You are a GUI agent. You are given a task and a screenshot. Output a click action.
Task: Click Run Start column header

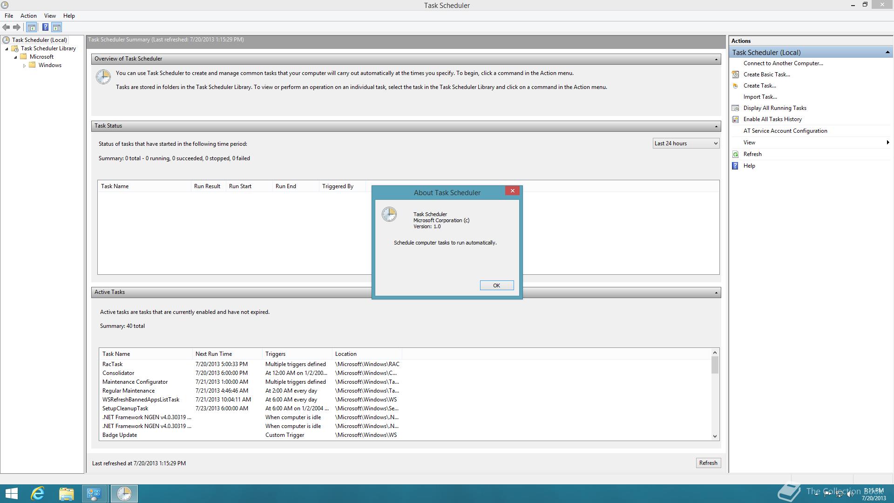(x=249, y=186)
